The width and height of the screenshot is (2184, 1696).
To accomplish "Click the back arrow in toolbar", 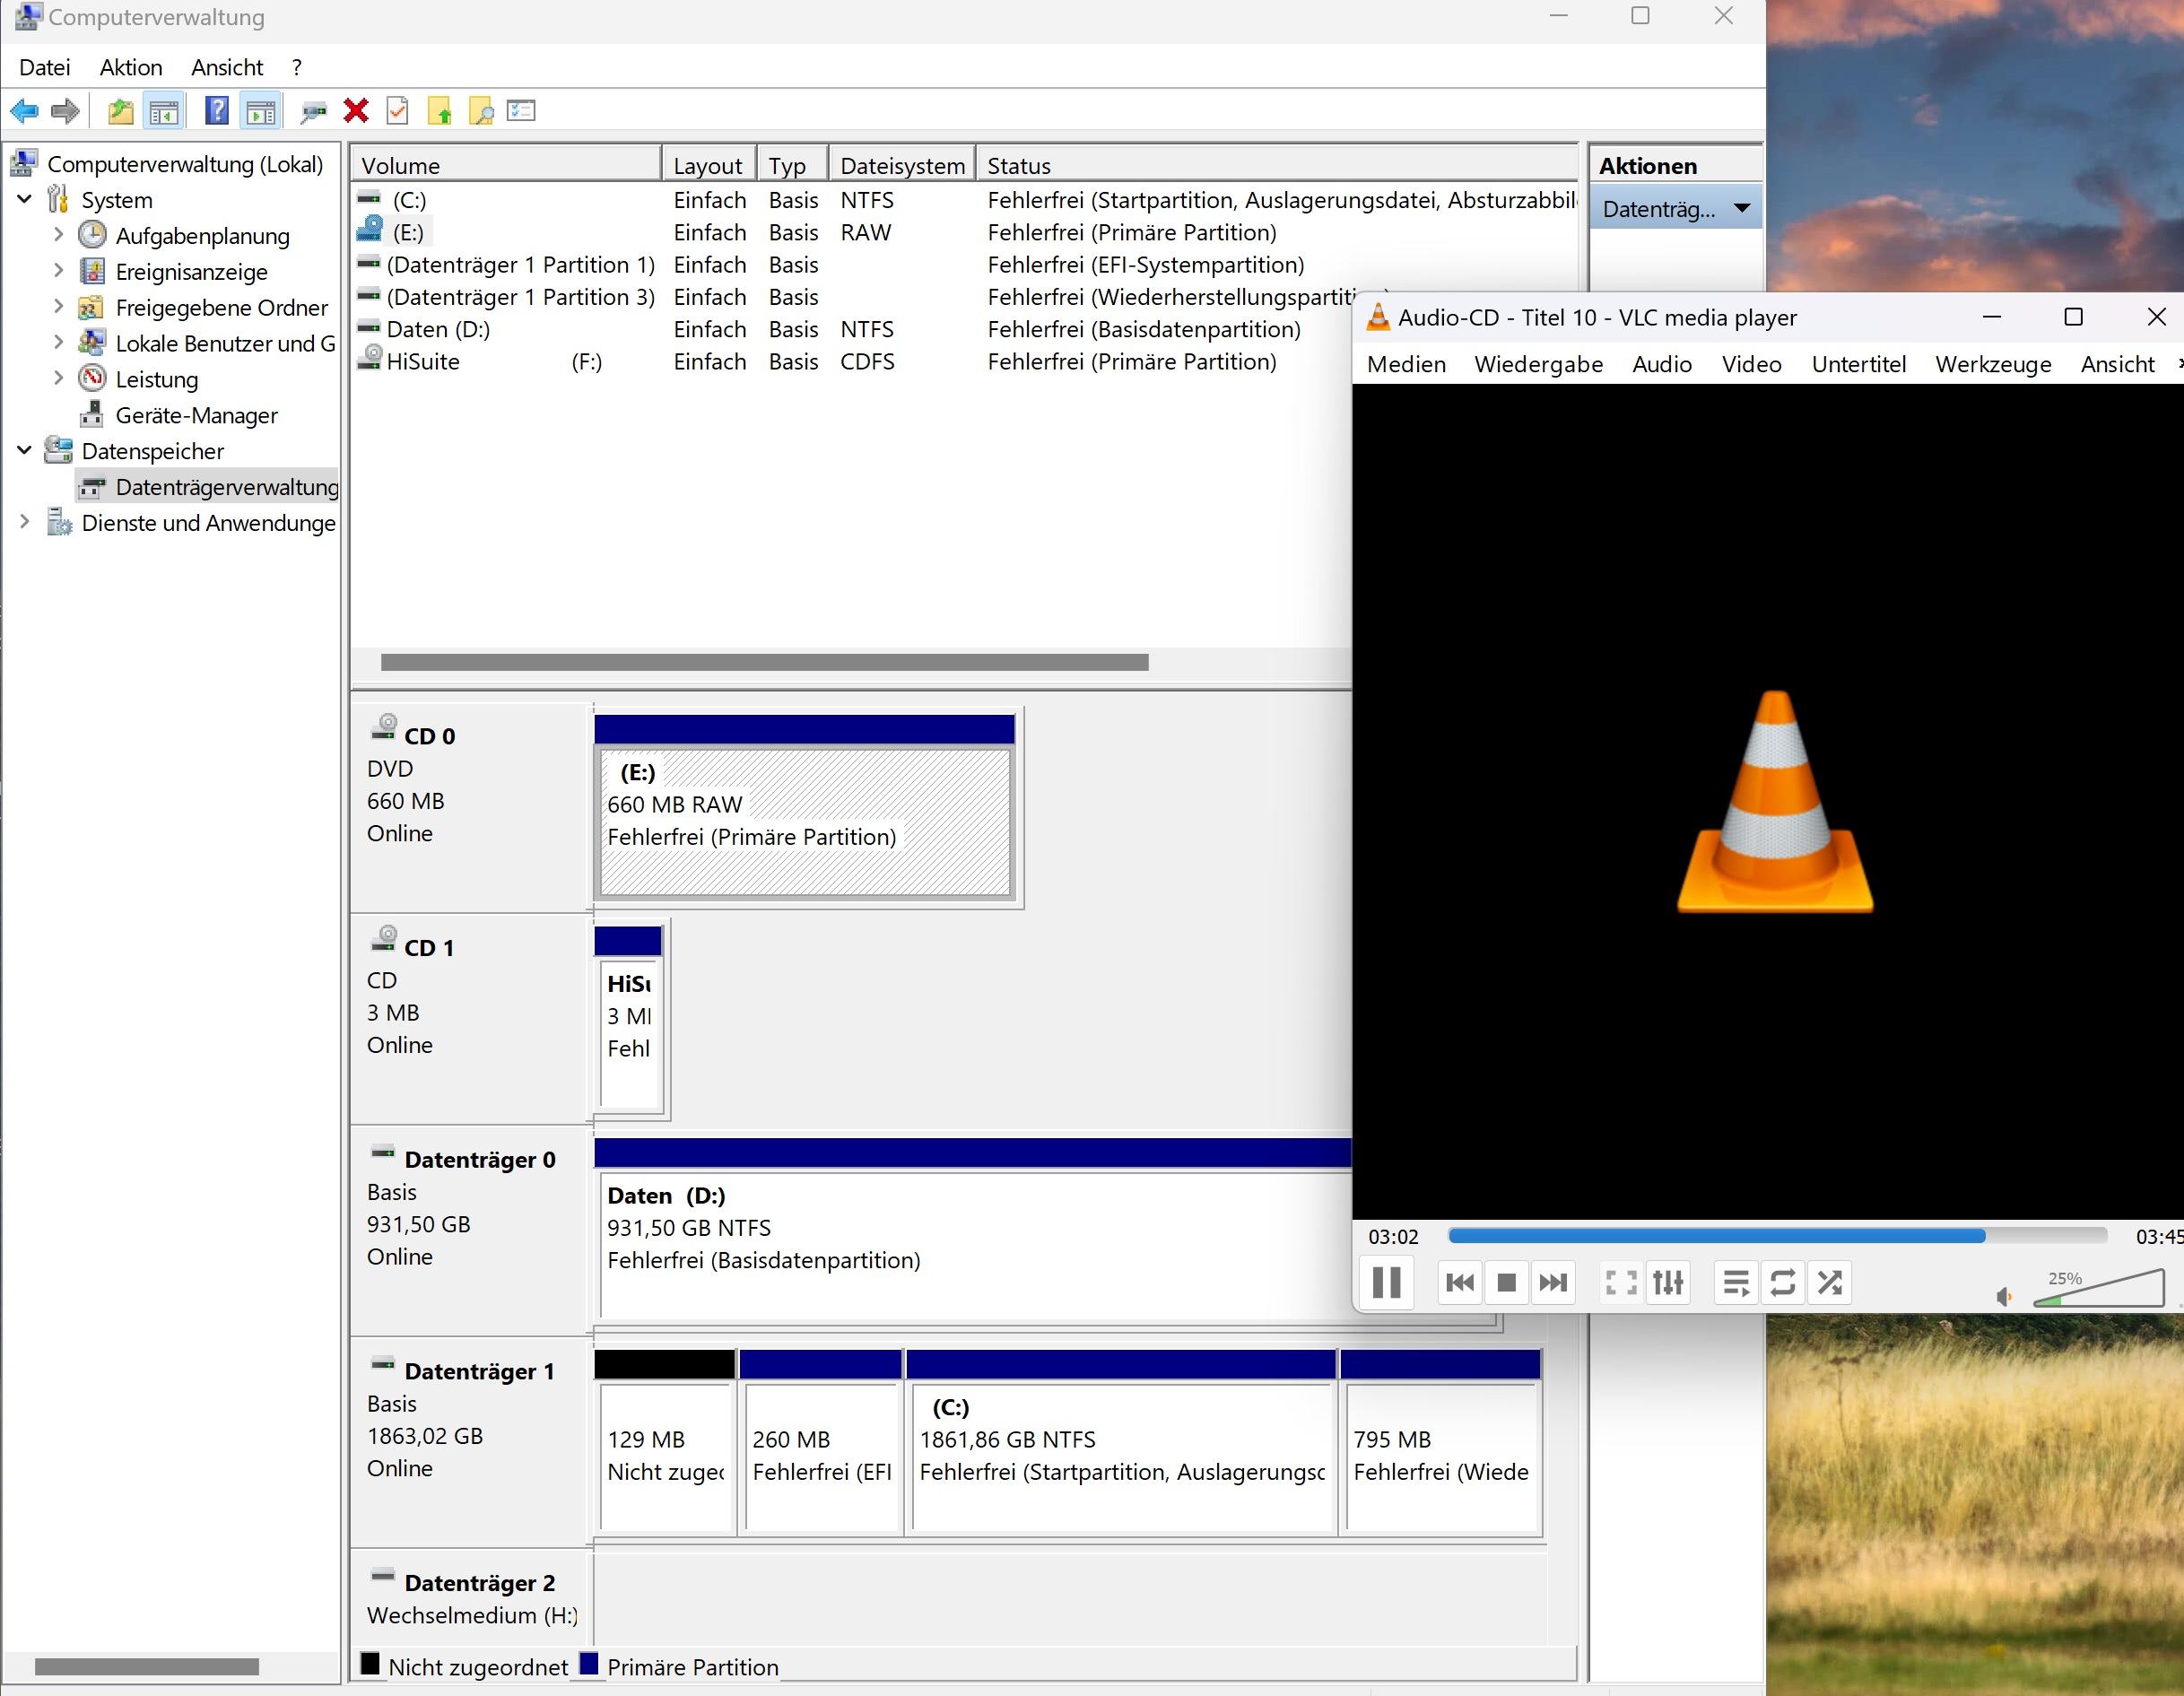I will [x=24, y=111].
